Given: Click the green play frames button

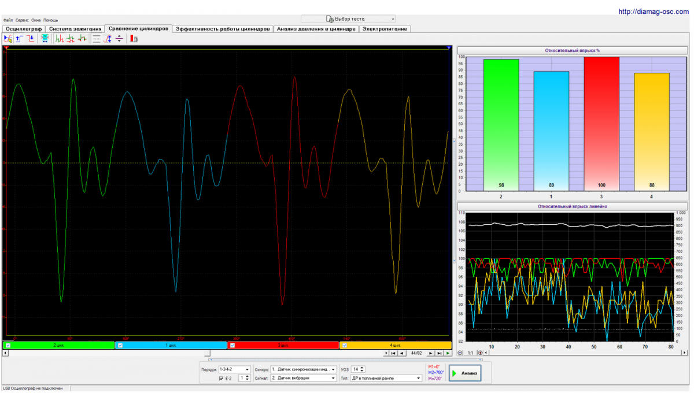Looking at the screenshot, I should click(x=448, y=353).
